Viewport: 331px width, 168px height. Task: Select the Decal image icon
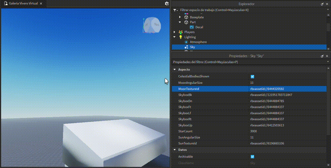[x=192, y=27]
